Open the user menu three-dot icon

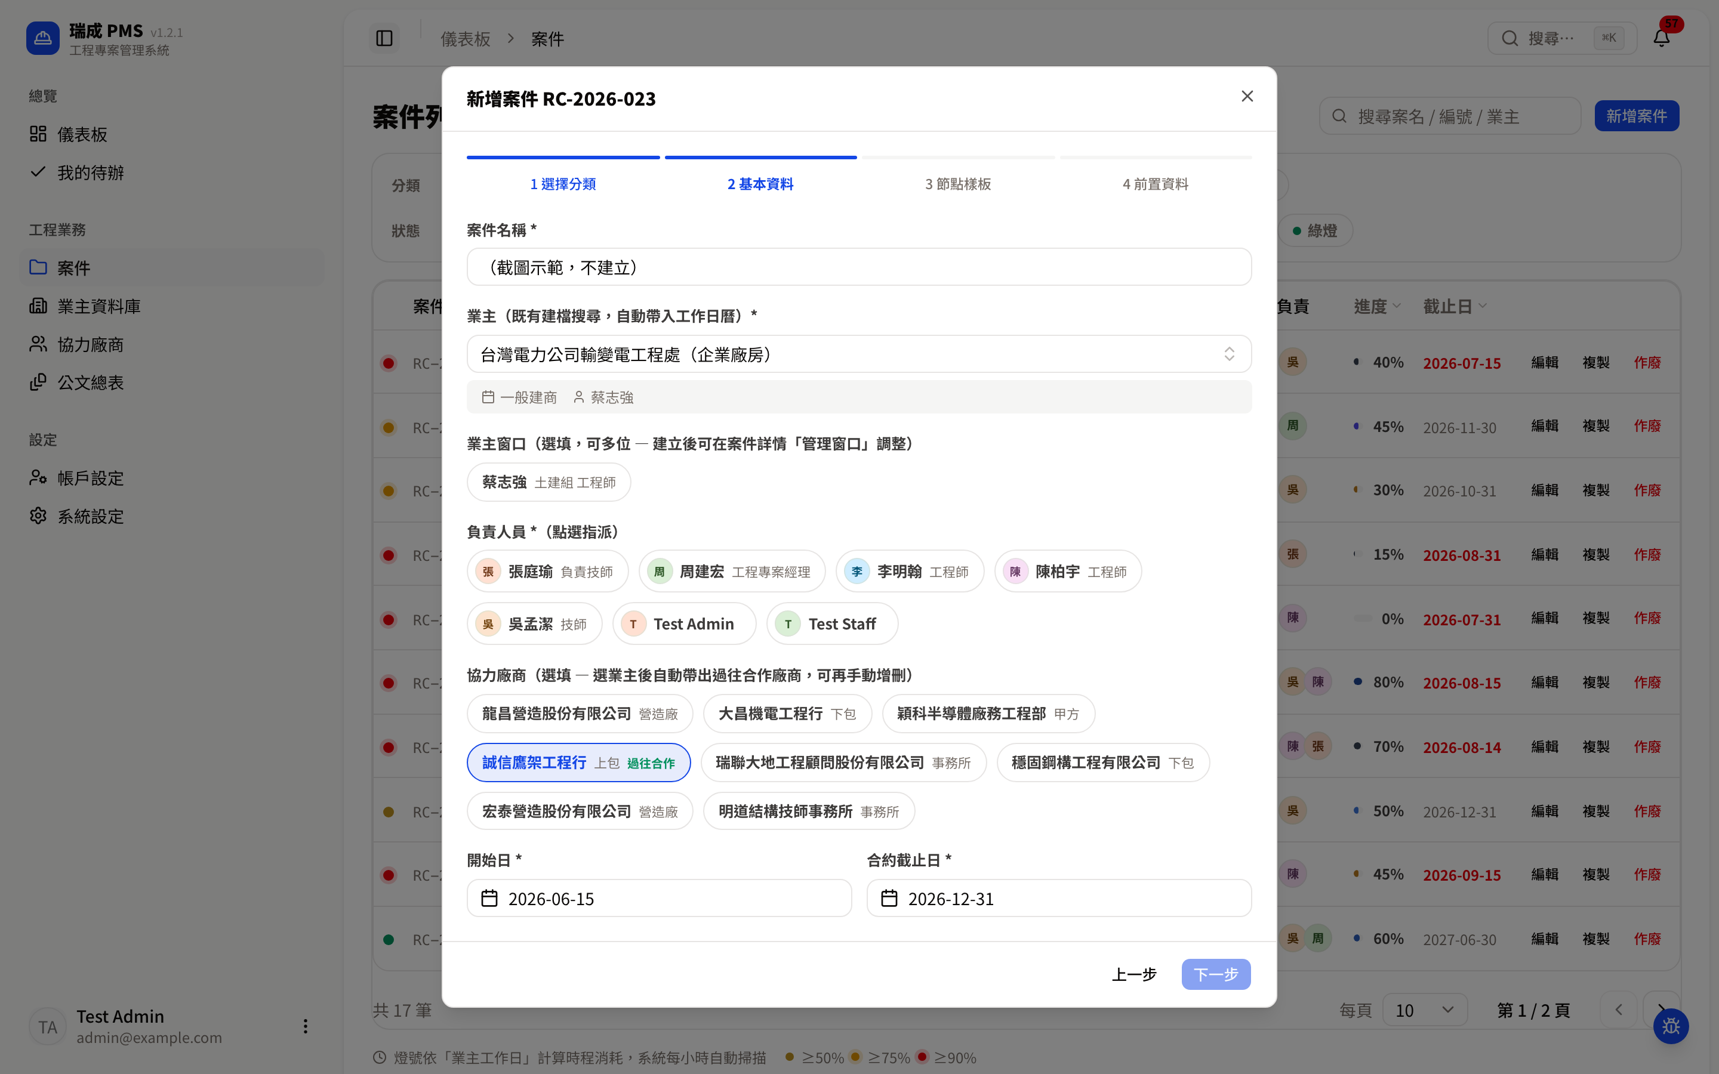pyautogui.click(x=306, y=1026)
